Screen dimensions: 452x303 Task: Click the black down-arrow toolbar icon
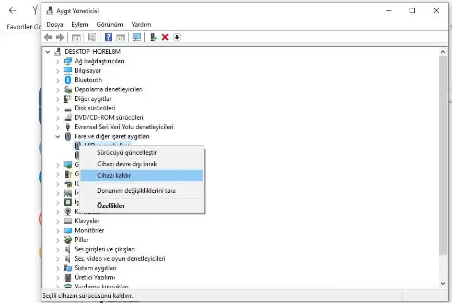[x=177, y=37]
